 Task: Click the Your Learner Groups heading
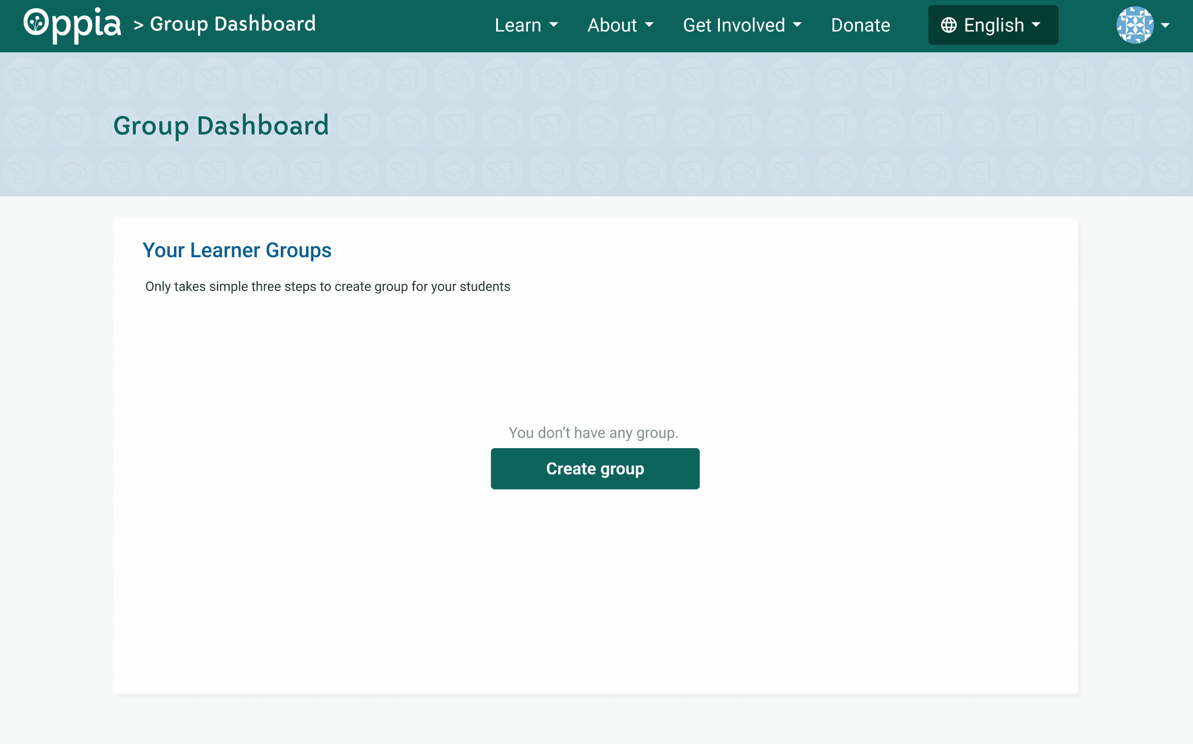[x=237, y=250]
